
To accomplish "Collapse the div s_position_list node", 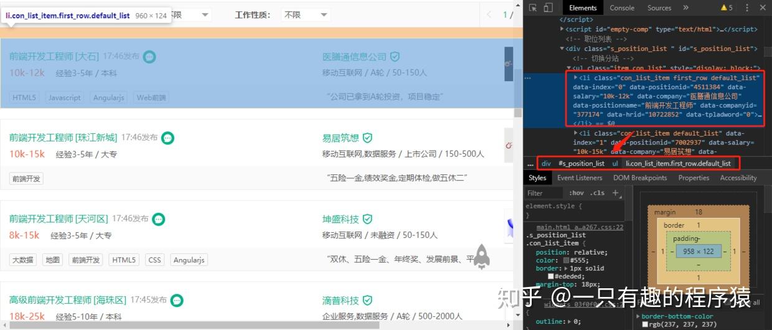I will [x=562, y=49].
